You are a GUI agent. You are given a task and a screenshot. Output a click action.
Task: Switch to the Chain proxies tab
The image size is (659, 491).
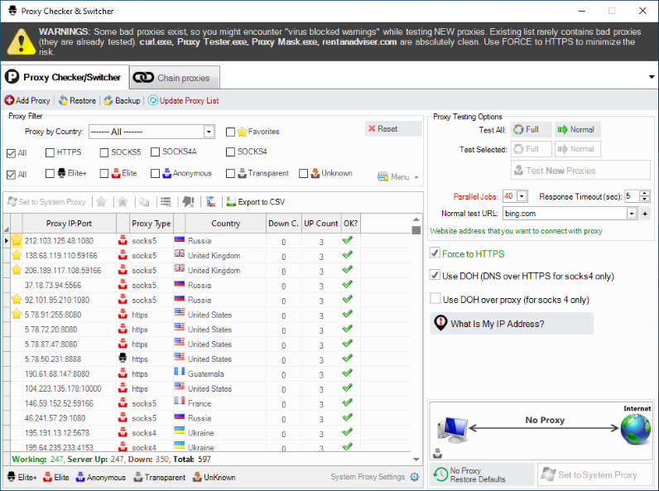tap(175, 78)
